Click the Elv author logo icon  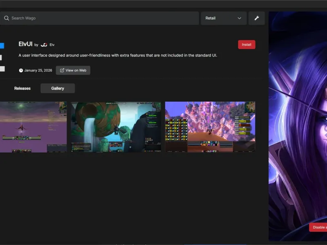coord(44,45)
